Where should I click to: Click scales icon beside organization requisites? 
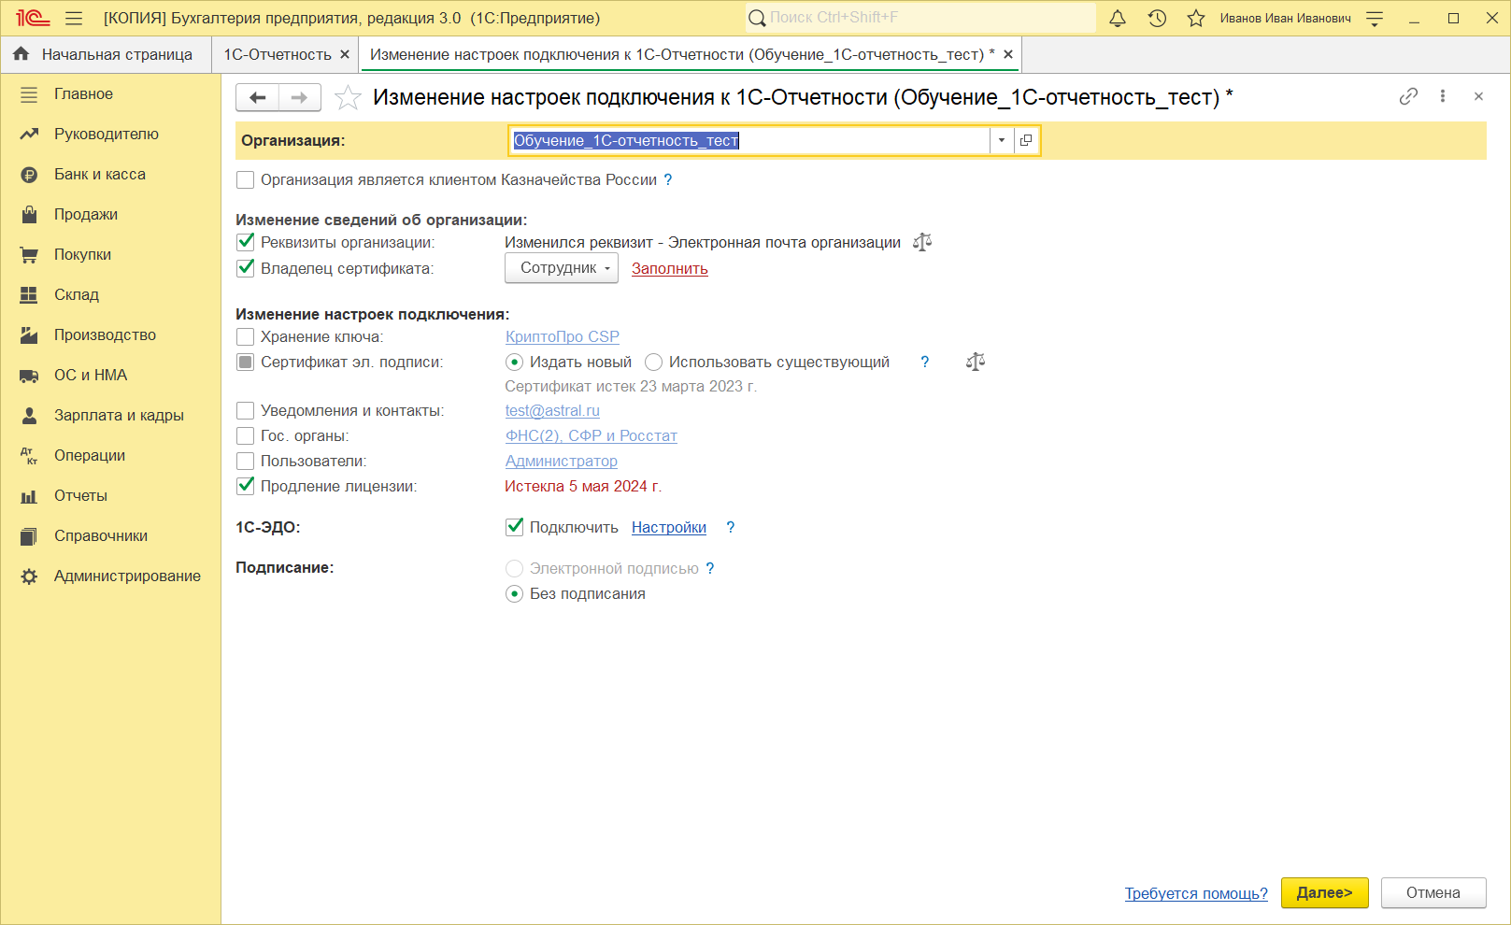pyautogui.click(x=922, y=242)
